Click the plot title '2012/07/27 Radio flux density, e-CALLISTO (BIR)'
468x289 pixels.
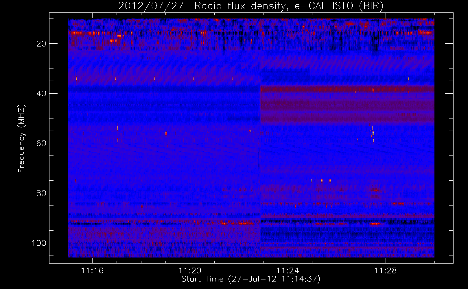(x=251, y=6)
